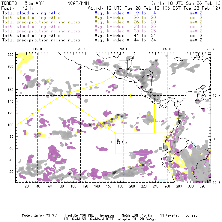Select 'Tiedtke' in the model info line
This screenshot has width=222, height=222.
pyautogui.click(x=71, y=215)
